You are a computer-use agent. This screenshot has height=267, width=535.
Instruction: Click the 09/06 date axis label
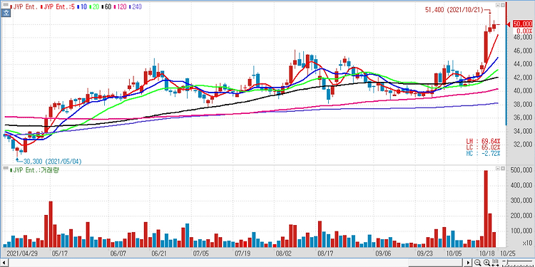[384, 253]
